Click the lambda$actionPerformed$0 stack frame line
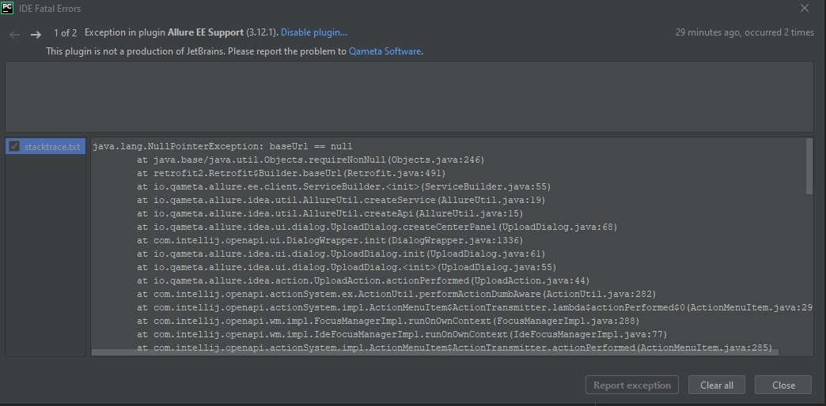 click(x=475, y=307)
